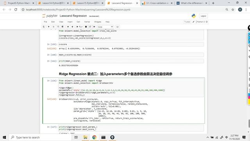Insert a cell below using the plus icon

48,27
